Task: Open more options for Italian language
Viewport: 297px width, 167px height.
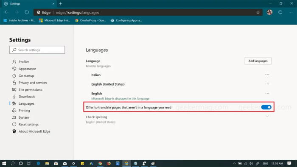Action: (x=267, y=75)
